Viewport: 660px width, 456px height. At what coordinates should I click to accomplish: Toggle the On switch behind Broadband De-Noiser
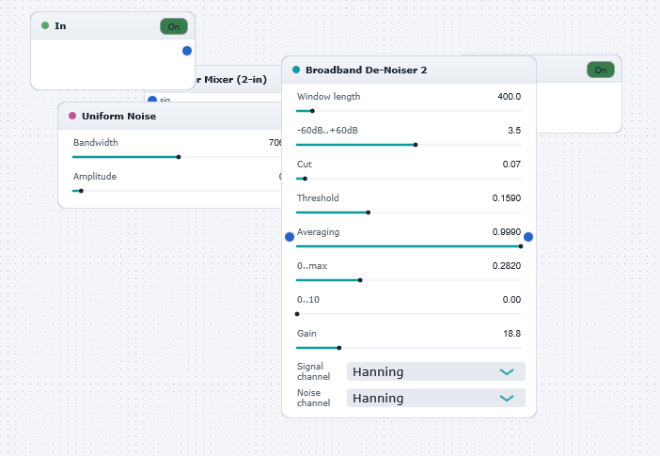coord(601,70)
